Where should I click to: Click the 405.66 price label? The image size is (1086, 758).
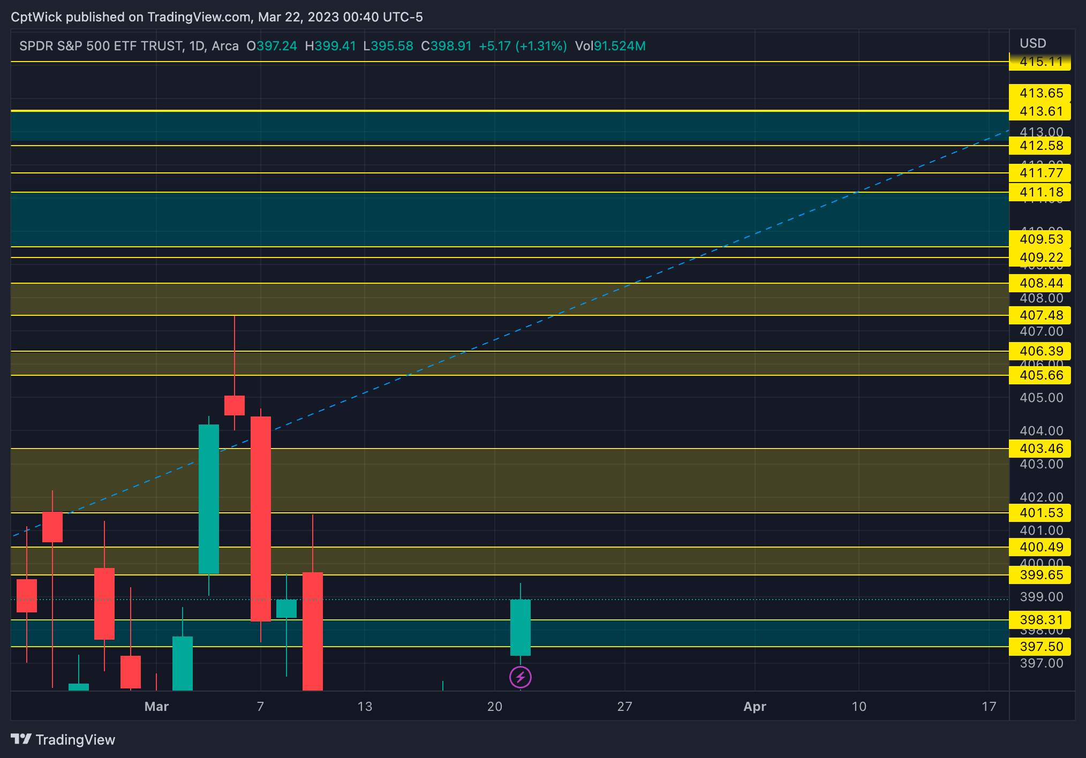1040,375
